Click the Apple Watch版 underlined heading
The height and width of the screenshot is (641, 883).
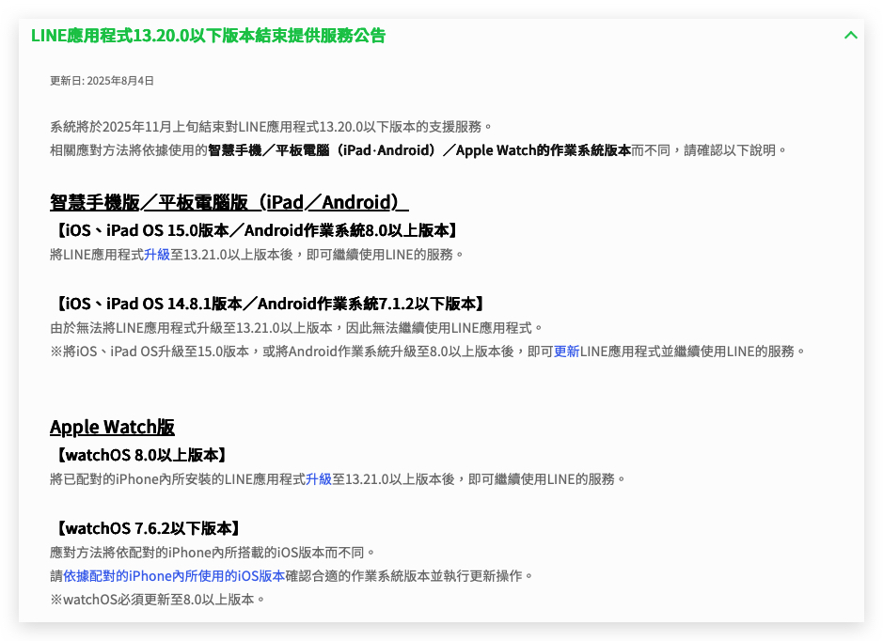(112, 427)
